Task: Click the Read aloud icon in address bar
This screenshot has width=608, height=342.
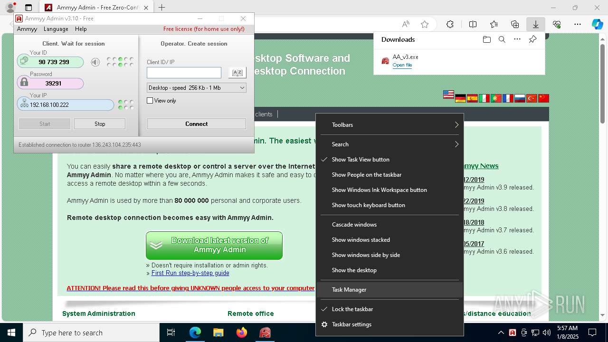Action: coord(406,24)
